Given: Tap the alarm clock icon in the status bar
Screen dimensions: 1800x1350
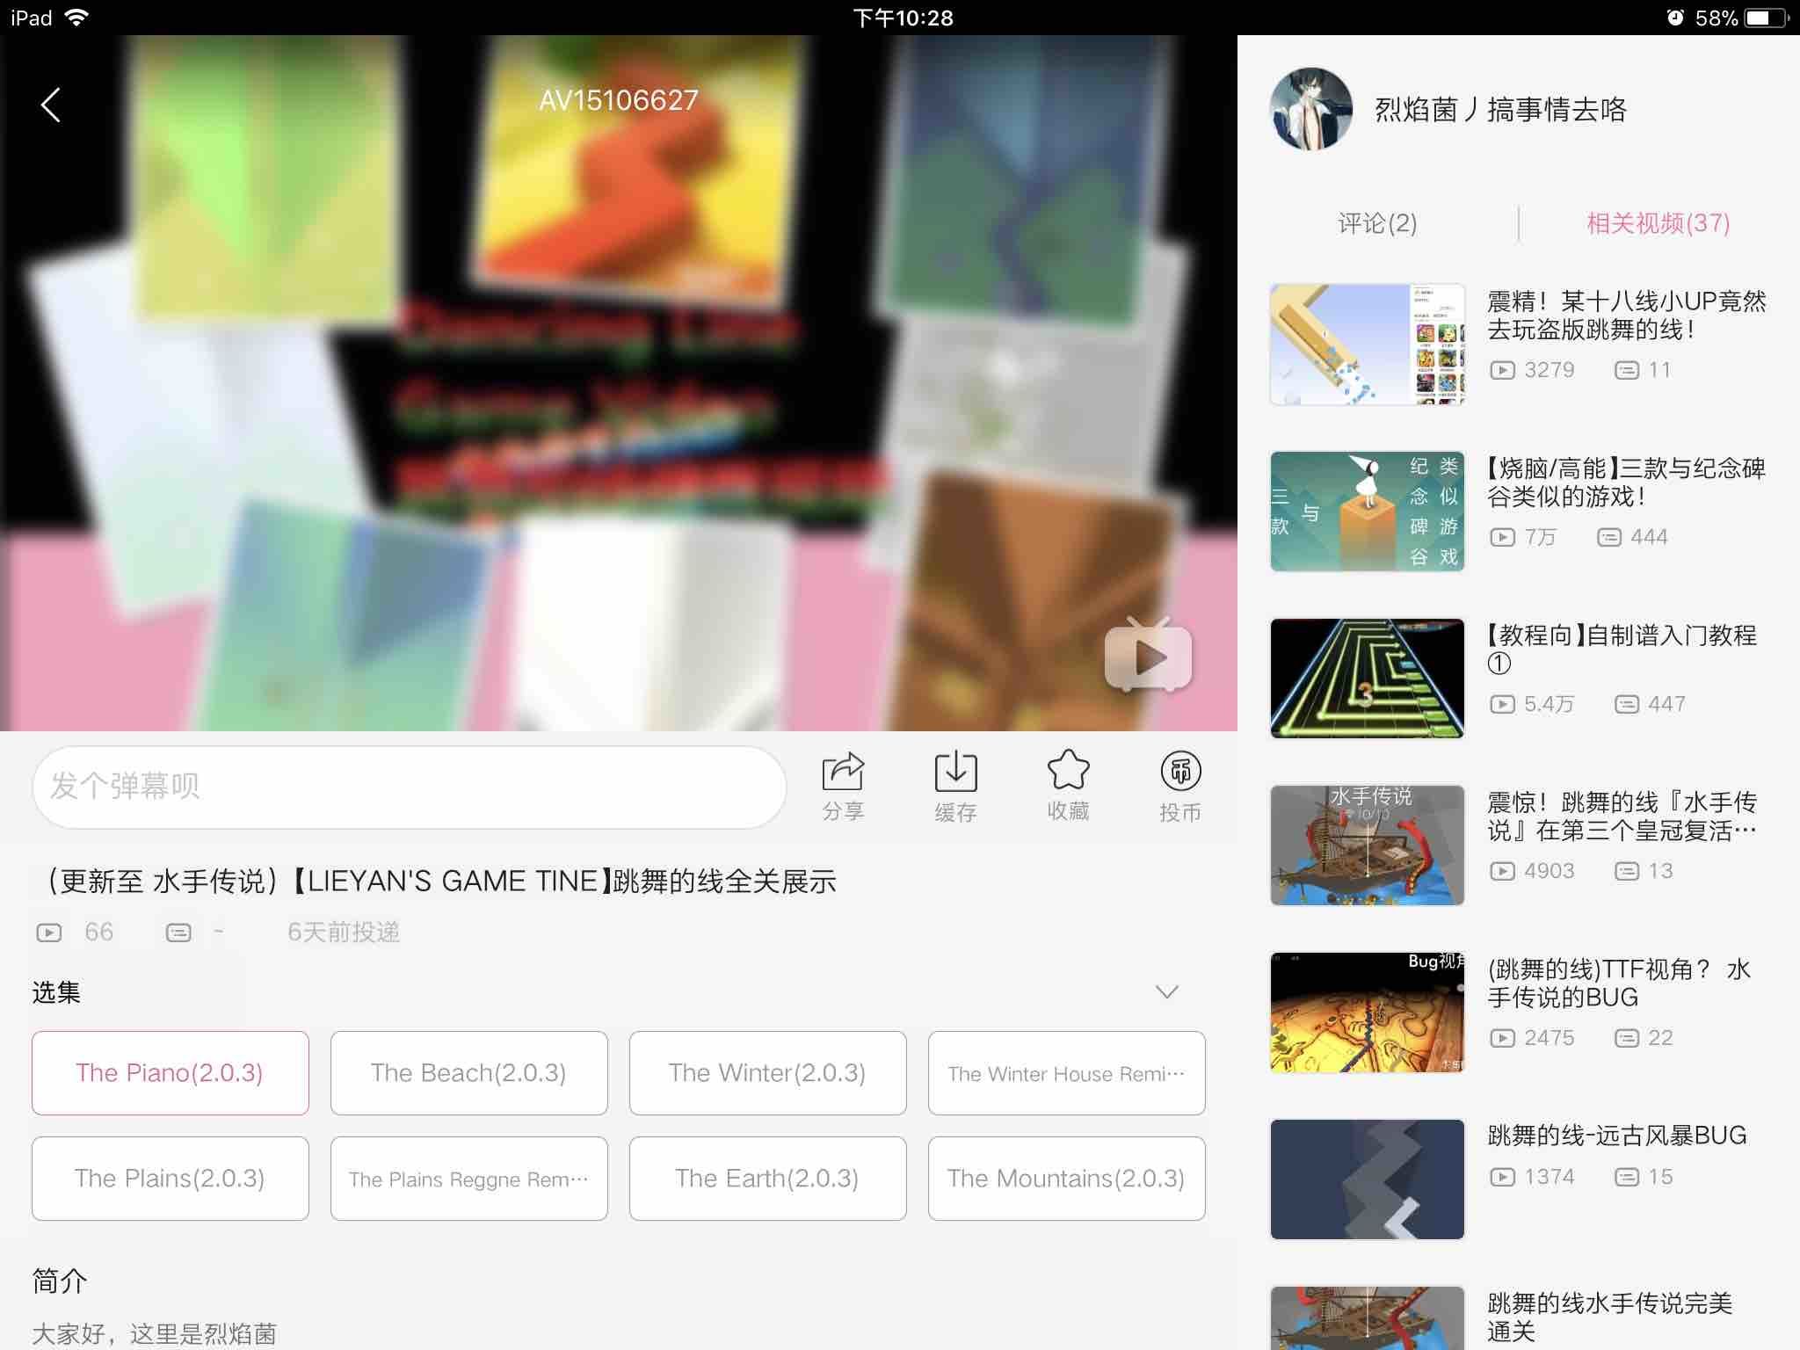Looking at the screenshot, I should click(1675, 18).
